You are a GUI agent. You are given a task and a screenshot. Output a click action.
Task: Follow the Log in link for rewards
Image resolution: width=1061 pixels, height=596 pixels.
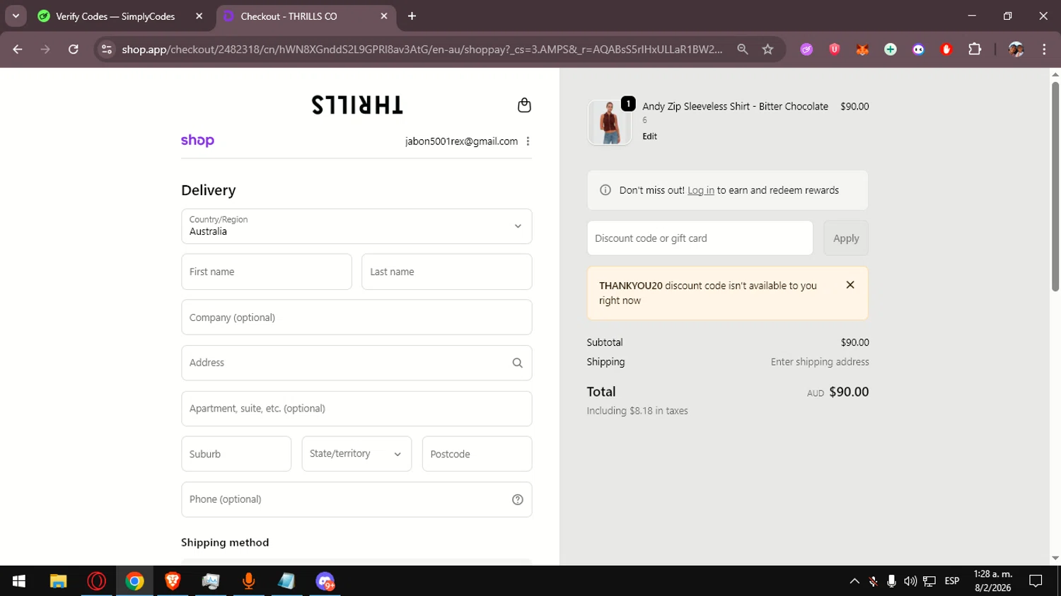pyautogui.click(x=701, y=190)
